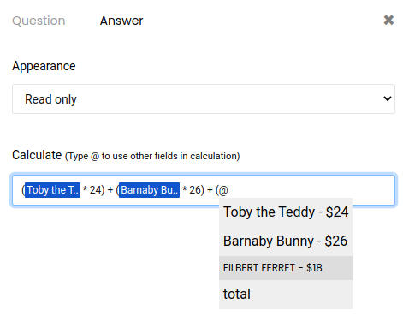Click the Appearance label
403x316 pixels.
pyautogui.click(x=44, y=66)
